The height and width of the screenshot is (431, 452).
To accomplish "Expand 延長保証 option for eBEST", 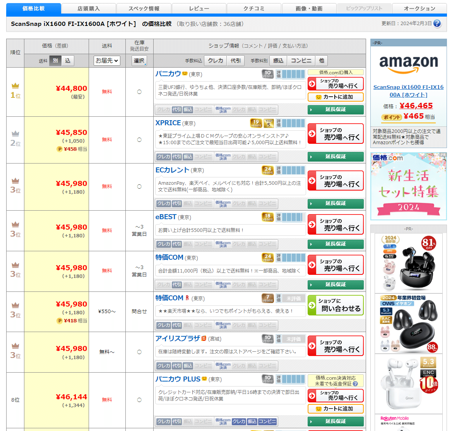I will point(336,244).
